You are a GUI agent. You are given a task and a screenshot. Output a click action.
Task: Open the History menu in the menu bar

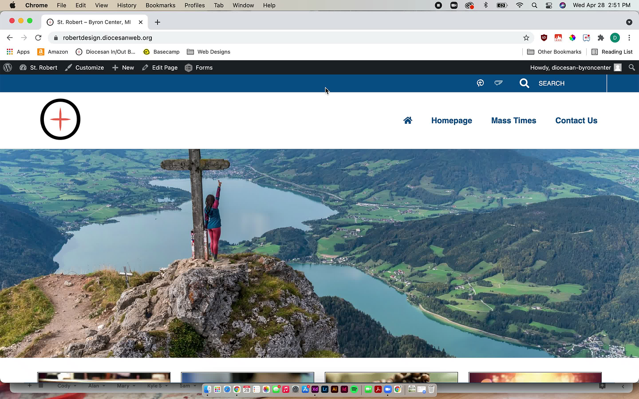[127, 5]
